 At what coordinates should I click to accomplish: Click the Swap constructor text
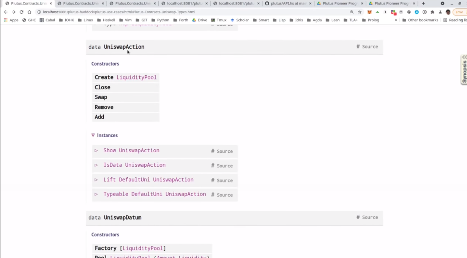click(101, 97)
